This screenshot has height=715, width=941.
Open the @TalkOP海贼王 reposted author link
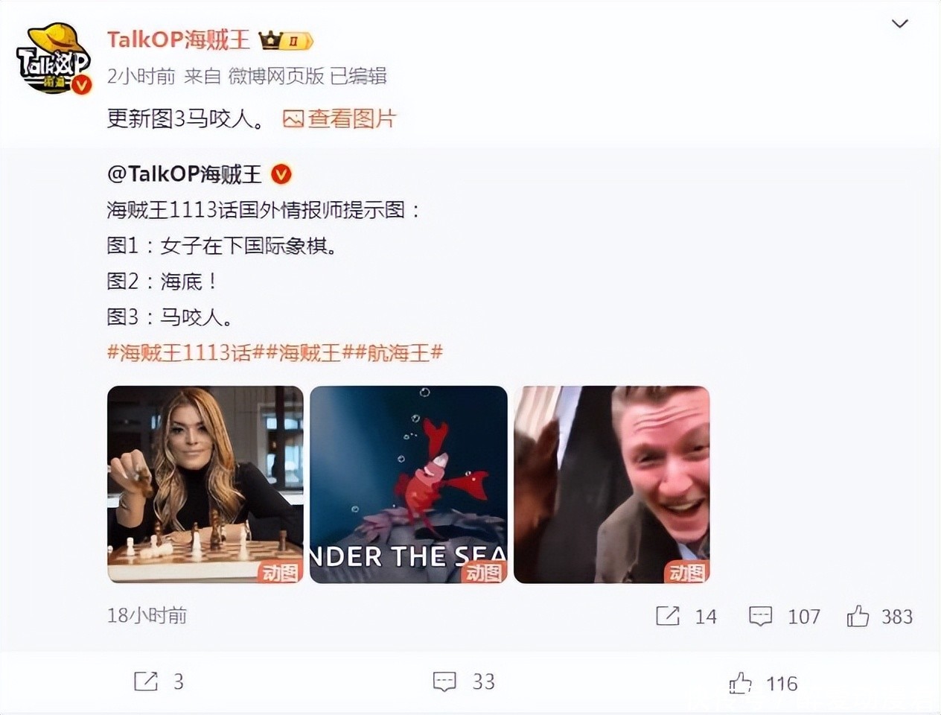pos(185,174)
